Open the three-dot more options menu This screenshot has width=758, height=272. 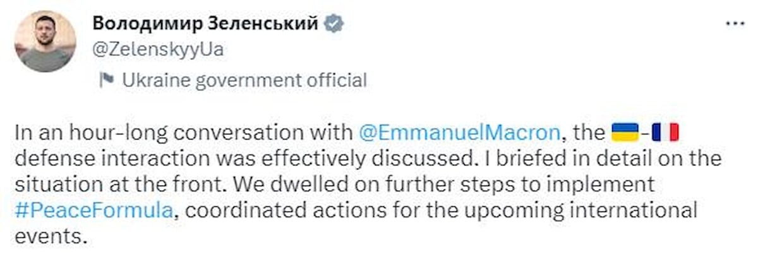(x=735, y=23)
